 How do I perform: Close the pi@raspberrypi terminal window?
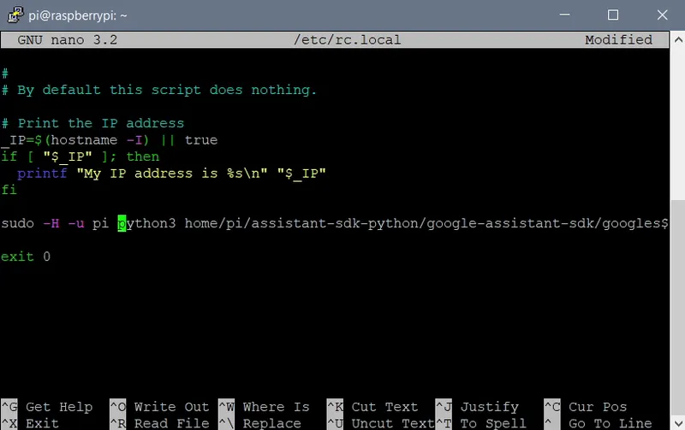662,15
